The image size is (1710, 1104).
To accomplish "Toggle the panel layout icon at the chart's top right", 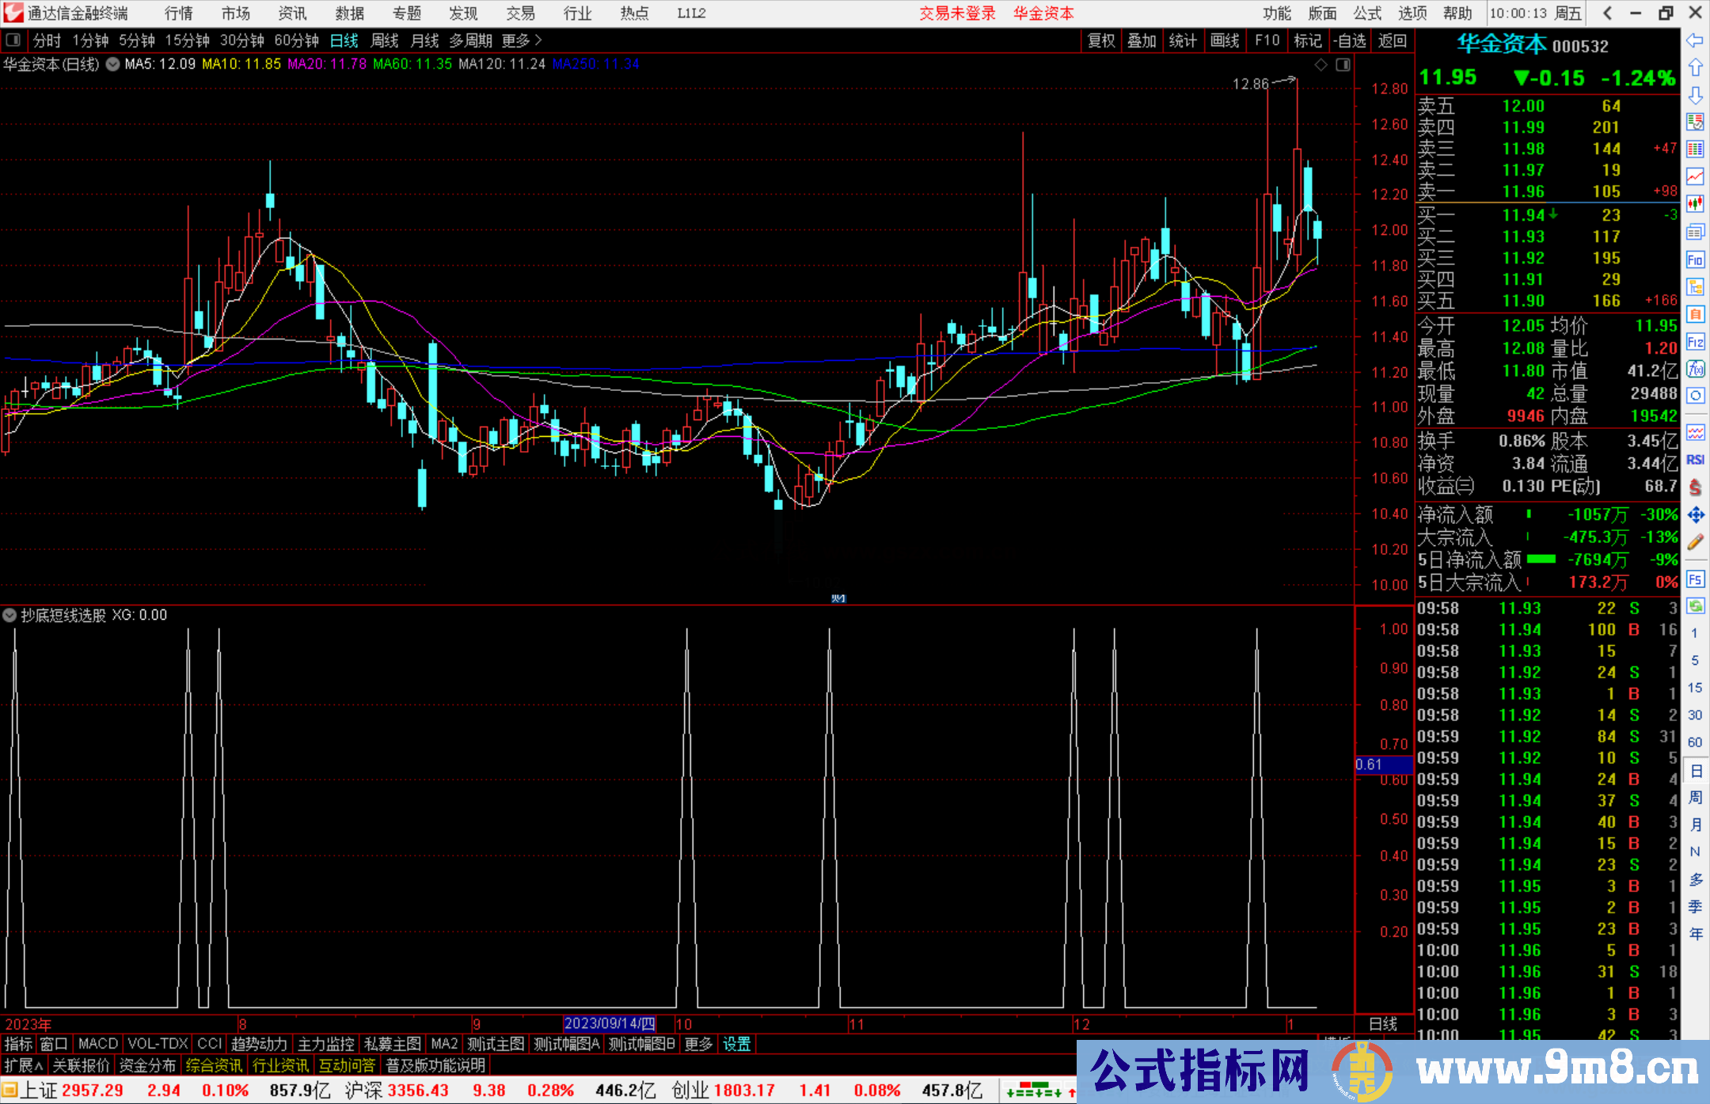I will [x=1343, y=65].
